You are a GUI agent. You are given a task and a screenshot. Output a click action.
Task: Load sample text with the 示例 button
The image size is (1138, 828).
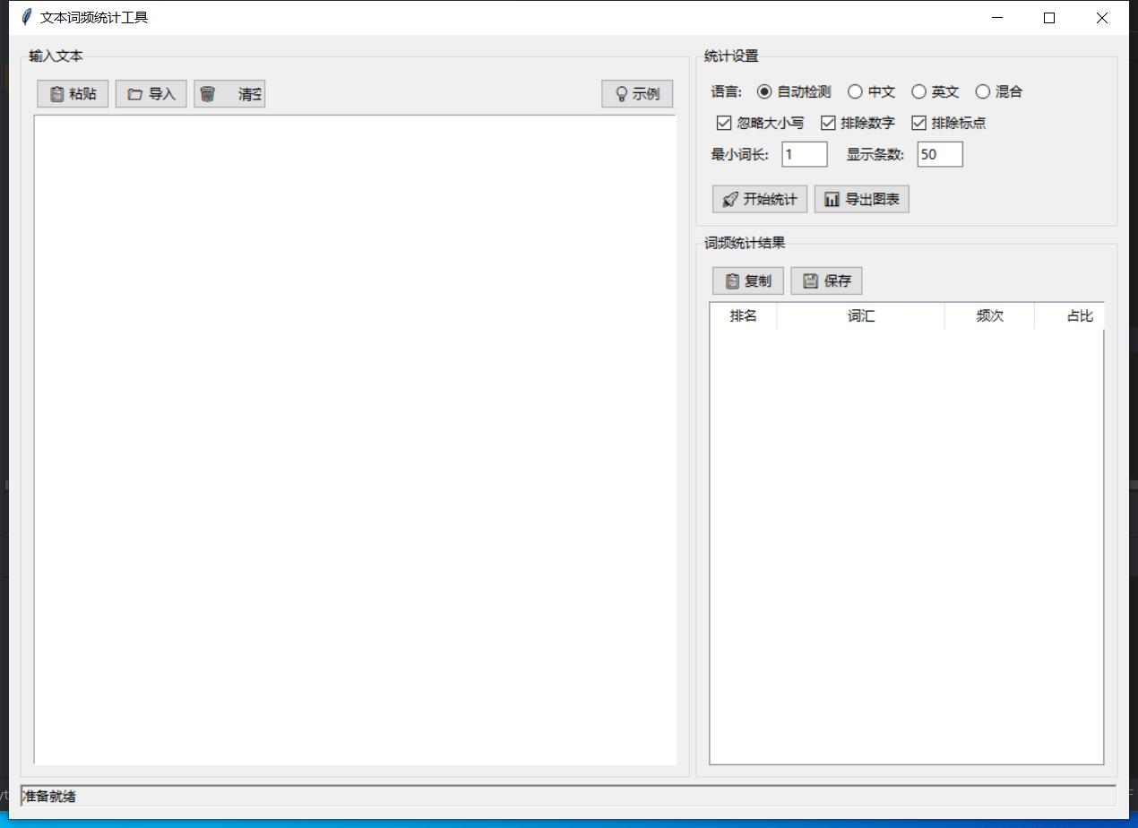point(637,94)
